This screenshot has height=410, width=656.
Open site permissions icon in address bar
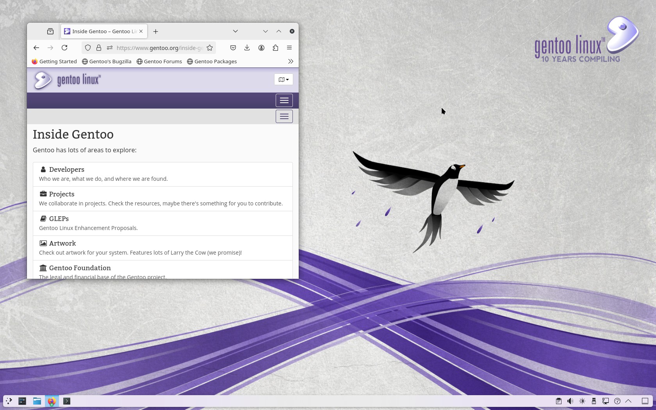tap(110, 48)
